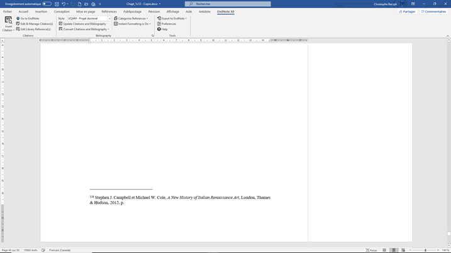Switch to the Insertion tab
The height and width of the screenshot is (253, 451).
click(41, 11)
